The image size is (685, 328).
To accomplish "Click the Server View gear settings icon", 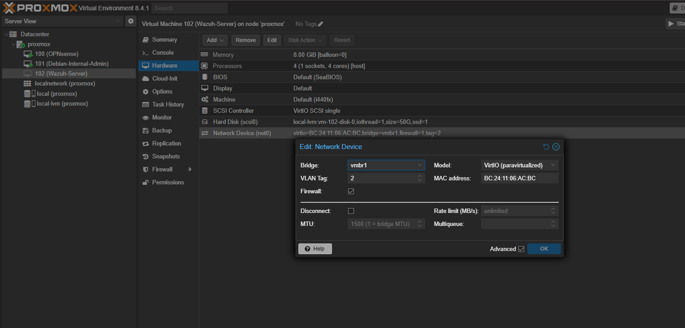I will 130,21.
